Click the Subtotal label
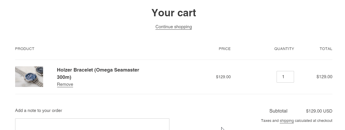This screenshot has width=345, height=130. point(278,111)
